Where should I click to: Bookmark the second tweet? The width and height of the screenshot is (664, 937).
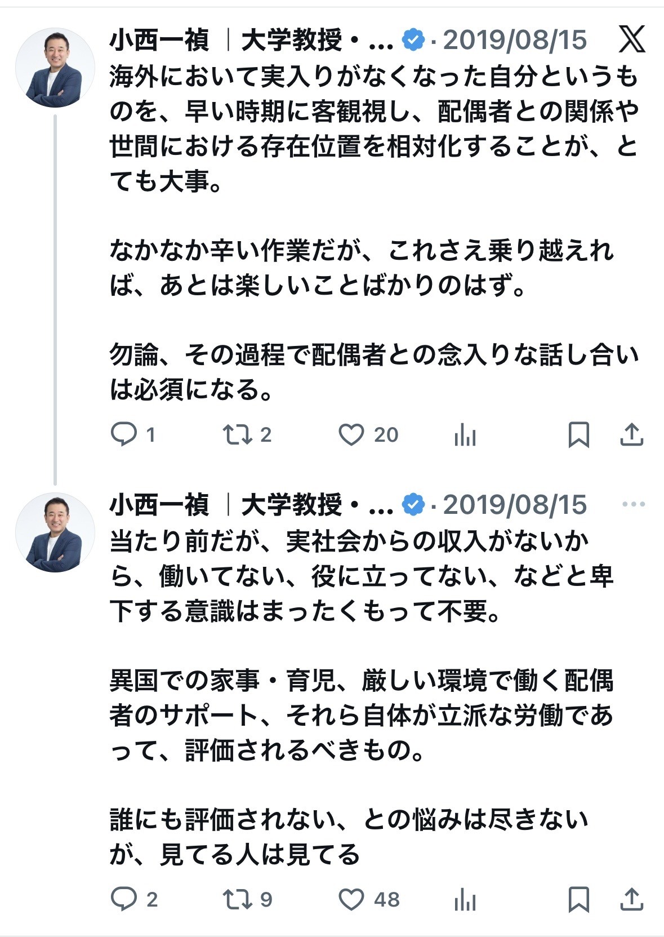click(579, 900)
